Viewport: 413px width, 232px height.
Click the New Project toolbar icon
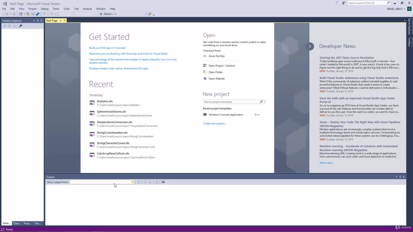coord(21,14)
